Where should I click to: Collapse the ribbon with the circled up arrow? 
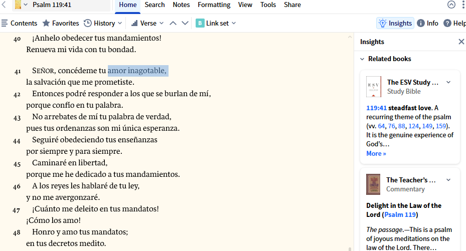(451, 5)
